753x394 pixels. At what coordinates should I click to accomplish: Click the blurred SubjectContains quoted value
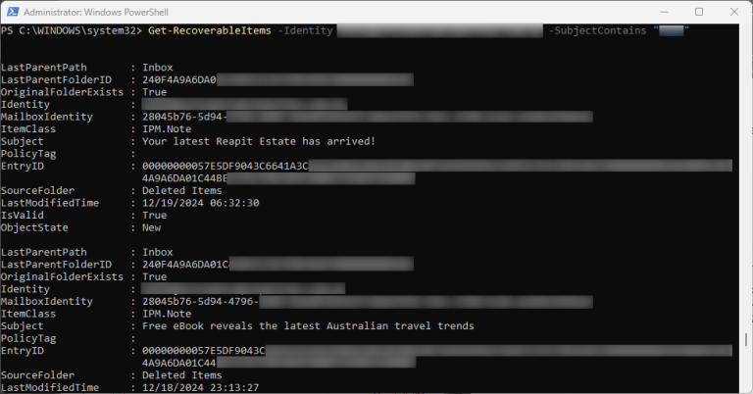point(672,30)
